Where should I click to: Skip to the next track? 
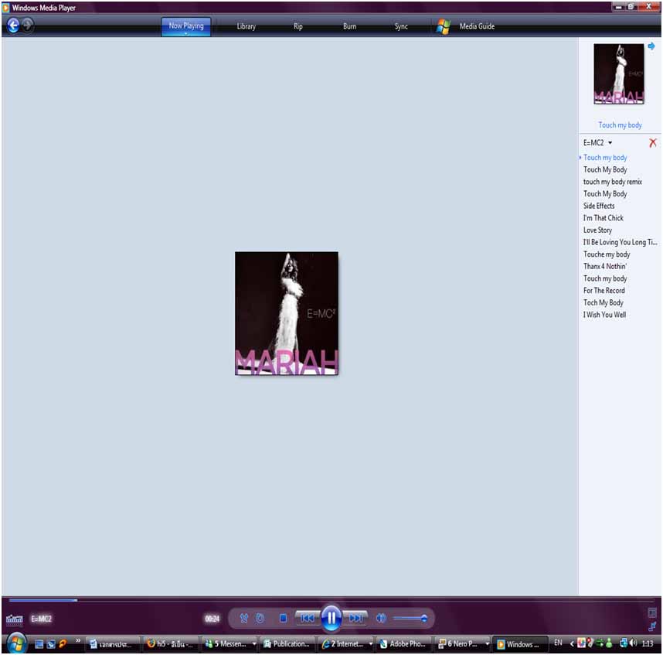click(355, 618)
